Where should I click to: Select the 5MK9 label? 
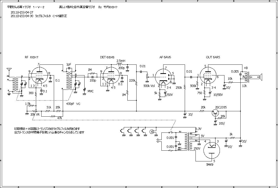[x=210, y=164]
